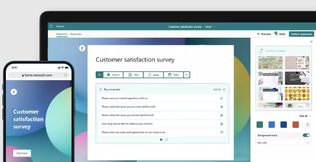Choose the yellow orange dotted theme thumbnail
The width and height of the screenshot is (316, 162).
[x=297, y=94]
